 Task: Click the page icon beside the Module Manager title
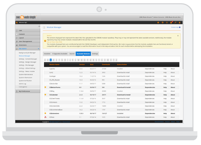[x=44, y=27]
